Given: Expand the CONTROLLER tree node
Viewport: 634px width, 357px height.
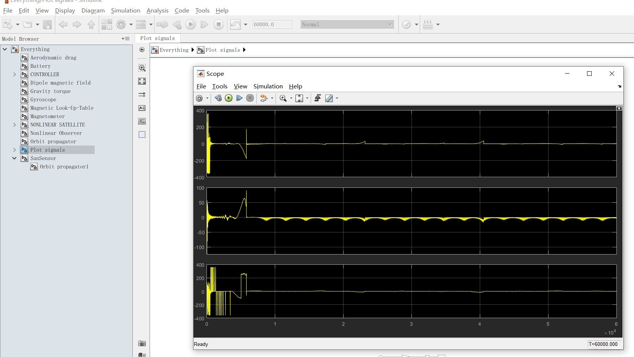Looking at the screenshot, I should (x=15, y=74).
